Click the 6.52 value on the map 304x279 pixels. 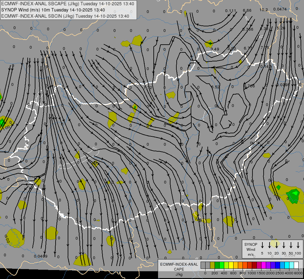pos(216,87)
